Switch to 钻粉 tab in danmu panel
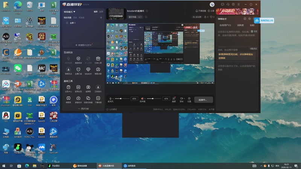 pos(252,25)
